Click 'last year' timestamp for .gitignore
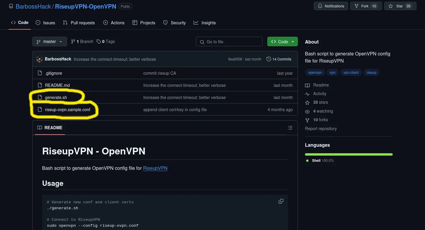425x230 pixels. tap(285, 73)
